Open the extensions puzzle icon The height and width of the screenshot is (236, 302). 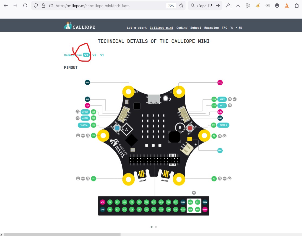click(297, 6)
